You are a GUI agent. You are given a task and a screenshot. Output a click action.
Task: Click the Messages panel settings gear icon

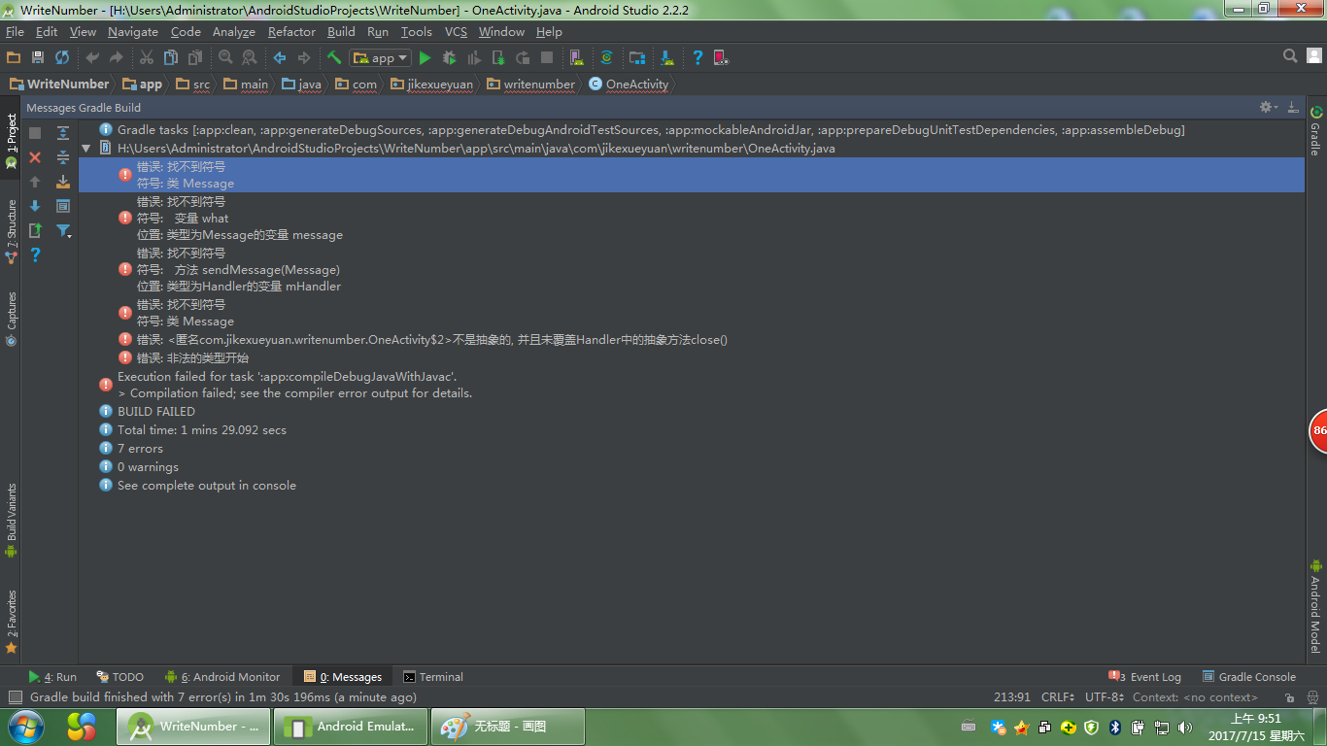tap(1267, 107)
